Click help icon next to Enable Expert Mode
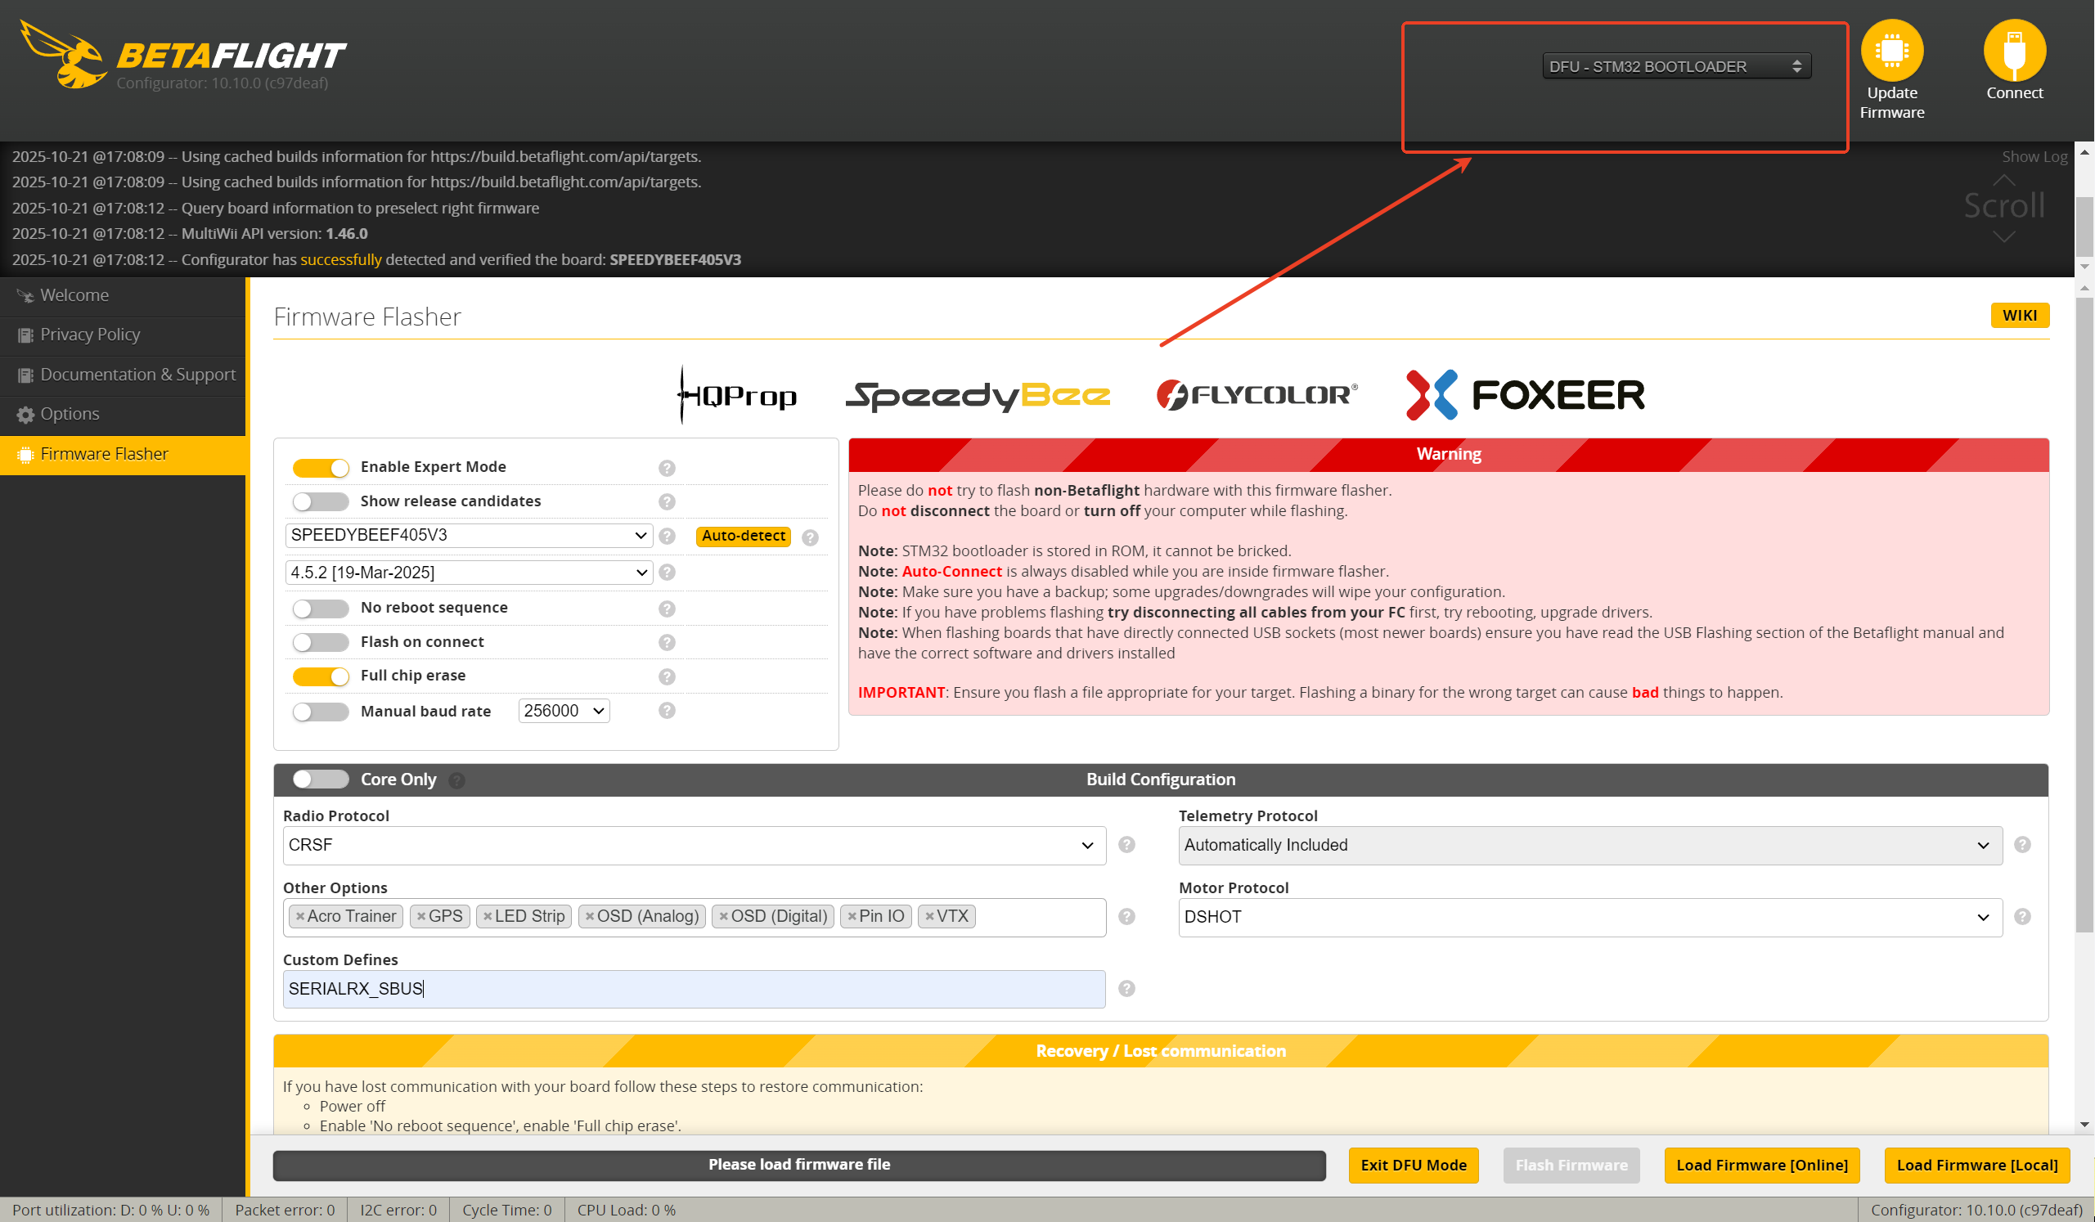Viewport: 2095px width, 1222px height. [x=667, y=468]
